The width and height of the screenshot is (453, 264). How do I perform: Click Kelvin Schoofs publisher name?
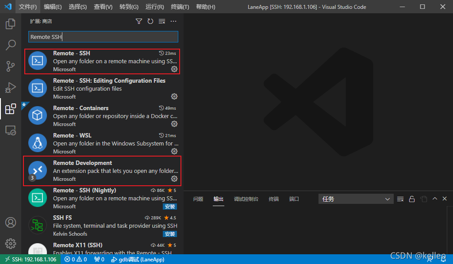[x=70, y=234]
